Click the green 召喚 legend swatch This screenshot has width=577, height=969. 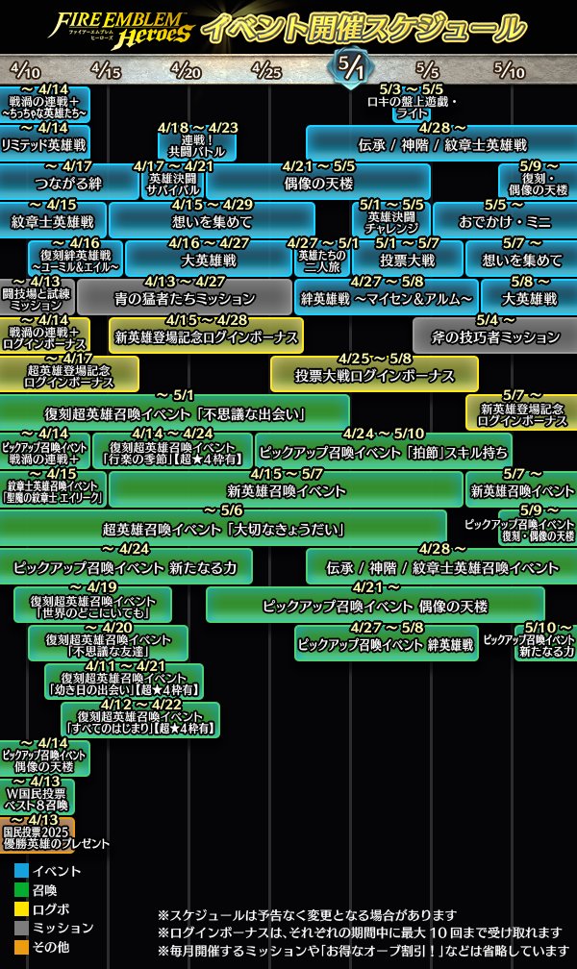(22, 890)
